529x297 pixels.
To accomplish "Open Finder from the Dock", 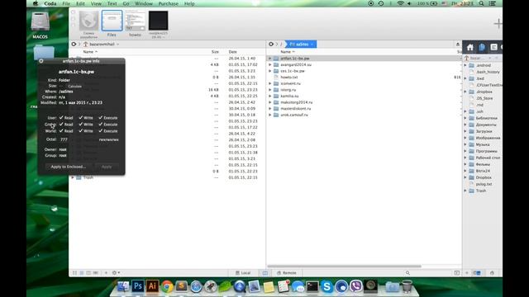I will [123, 286].
